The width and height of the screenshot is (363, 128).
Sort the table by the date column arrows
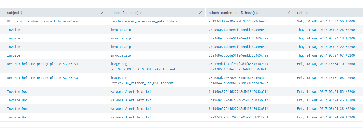[307, 13]
